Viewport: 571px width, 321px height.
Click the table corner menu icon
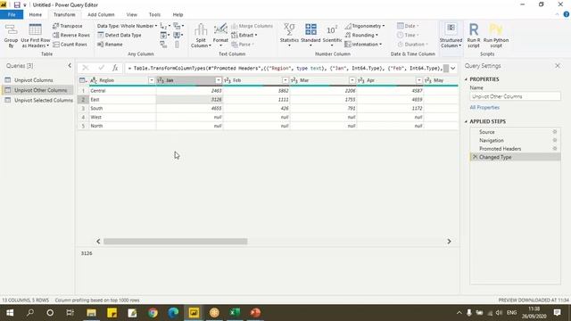83,80
